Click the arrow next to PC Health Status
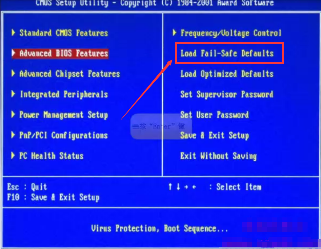Viewport: 321px width, 249px height. click(13, 155)
